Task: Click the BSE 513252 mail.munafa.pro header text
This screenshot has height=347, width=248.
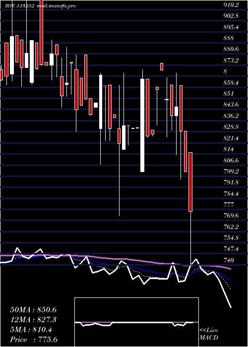Action: (40, 5)
